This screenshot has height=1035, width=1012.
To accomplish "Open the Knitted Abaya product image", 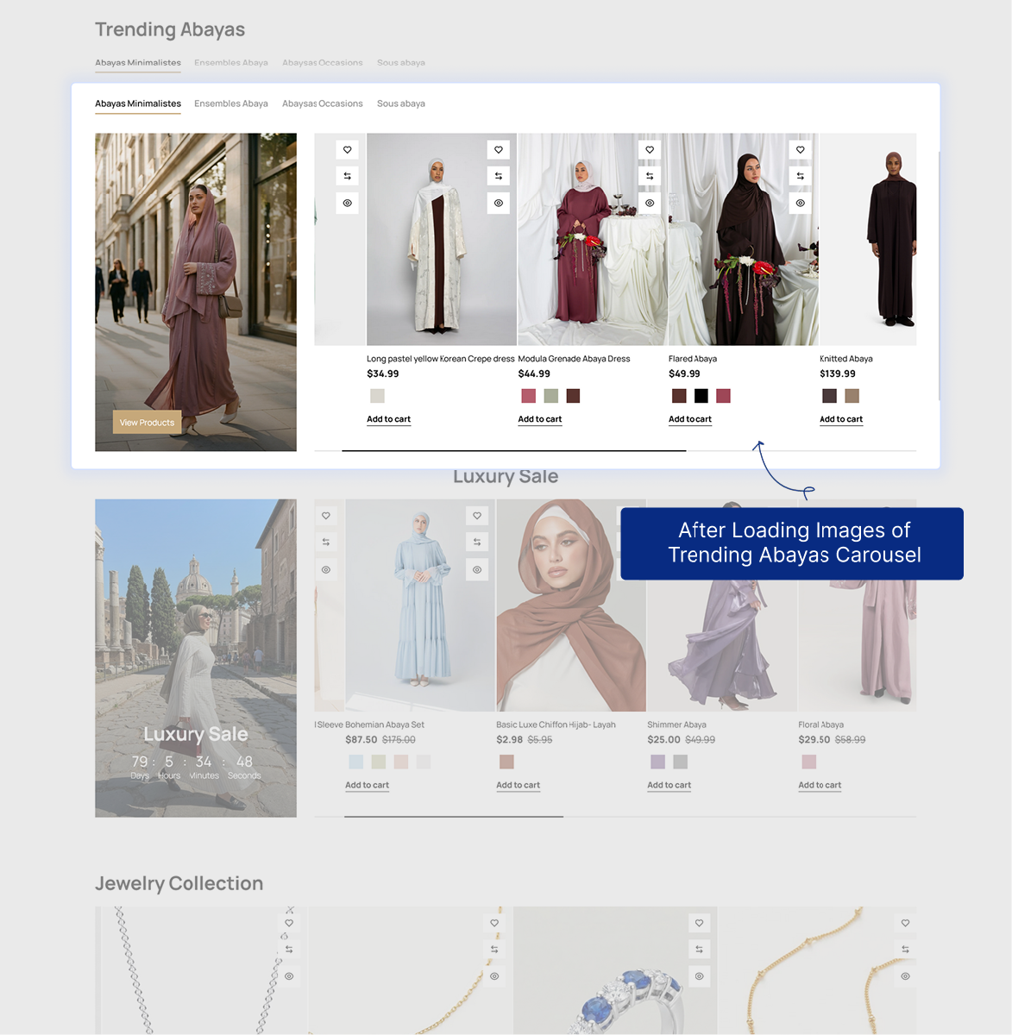I will (868, 239).
